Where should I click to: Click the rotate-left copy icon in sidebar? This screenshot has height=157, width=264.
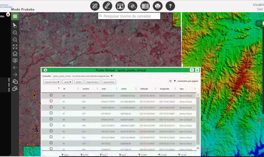pyautogui.click(x=15, y=81)
